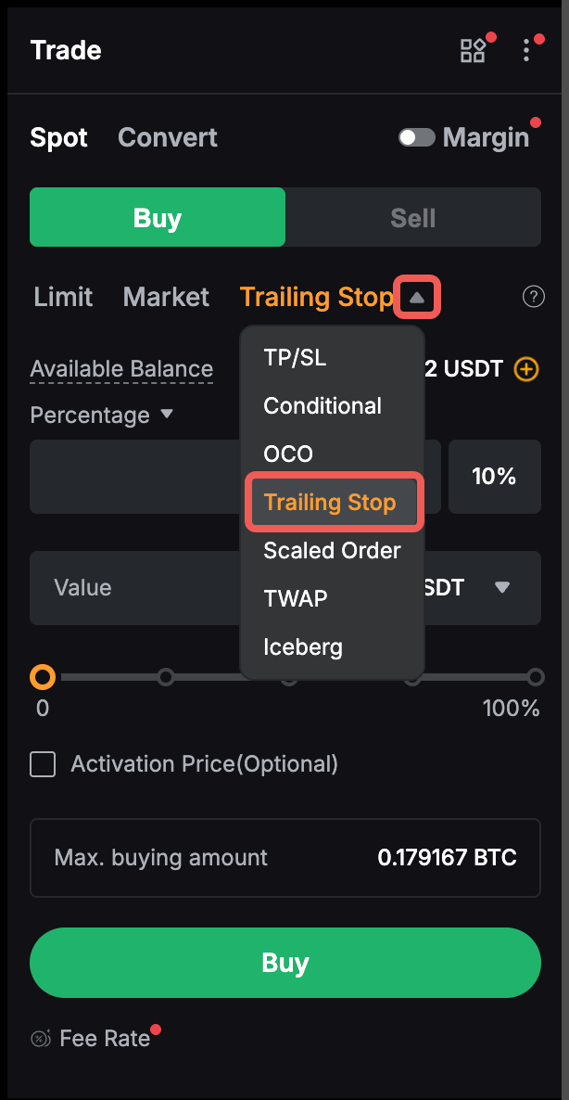
Task: Pick Scaled Order from the list
Action: click(332, 551)
